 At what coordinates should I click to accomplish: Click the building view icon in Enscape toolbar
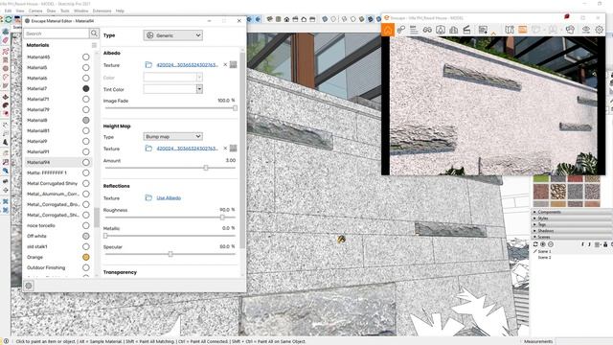pos(454,30)
